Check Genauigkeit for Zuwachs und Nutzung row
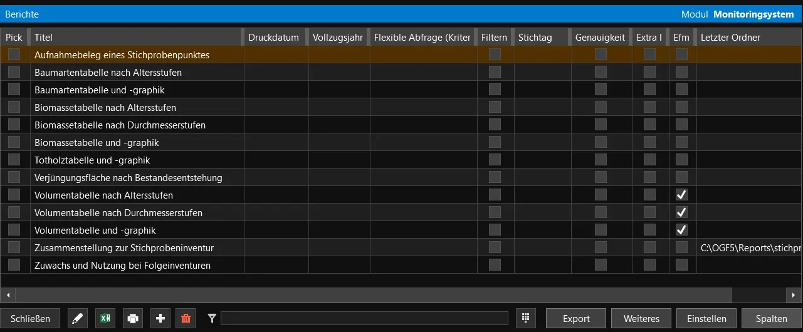 (601, 265)
